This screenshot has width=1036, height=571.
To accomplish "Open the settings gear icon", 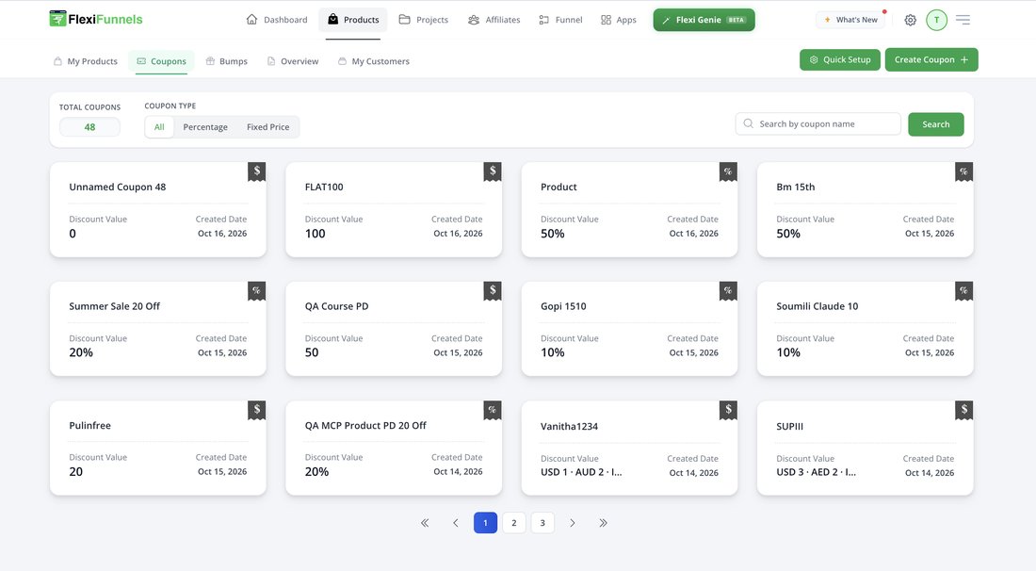I will pos(910,20).
